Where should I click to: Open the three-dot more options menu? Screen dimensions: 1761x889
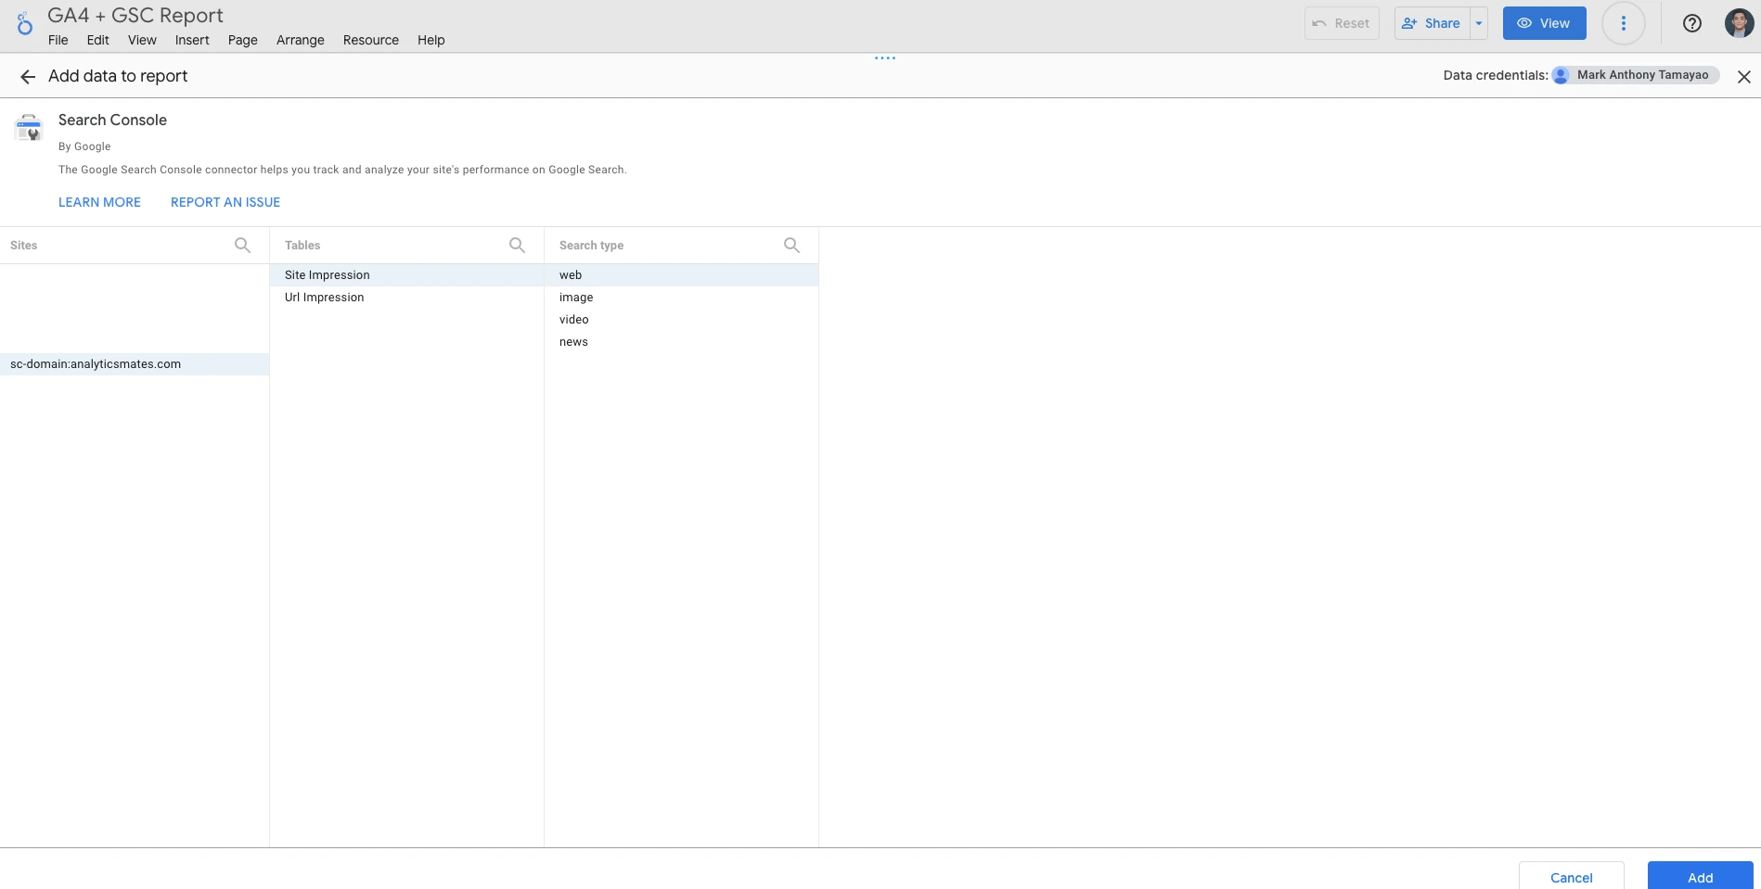pos(1624,23)
